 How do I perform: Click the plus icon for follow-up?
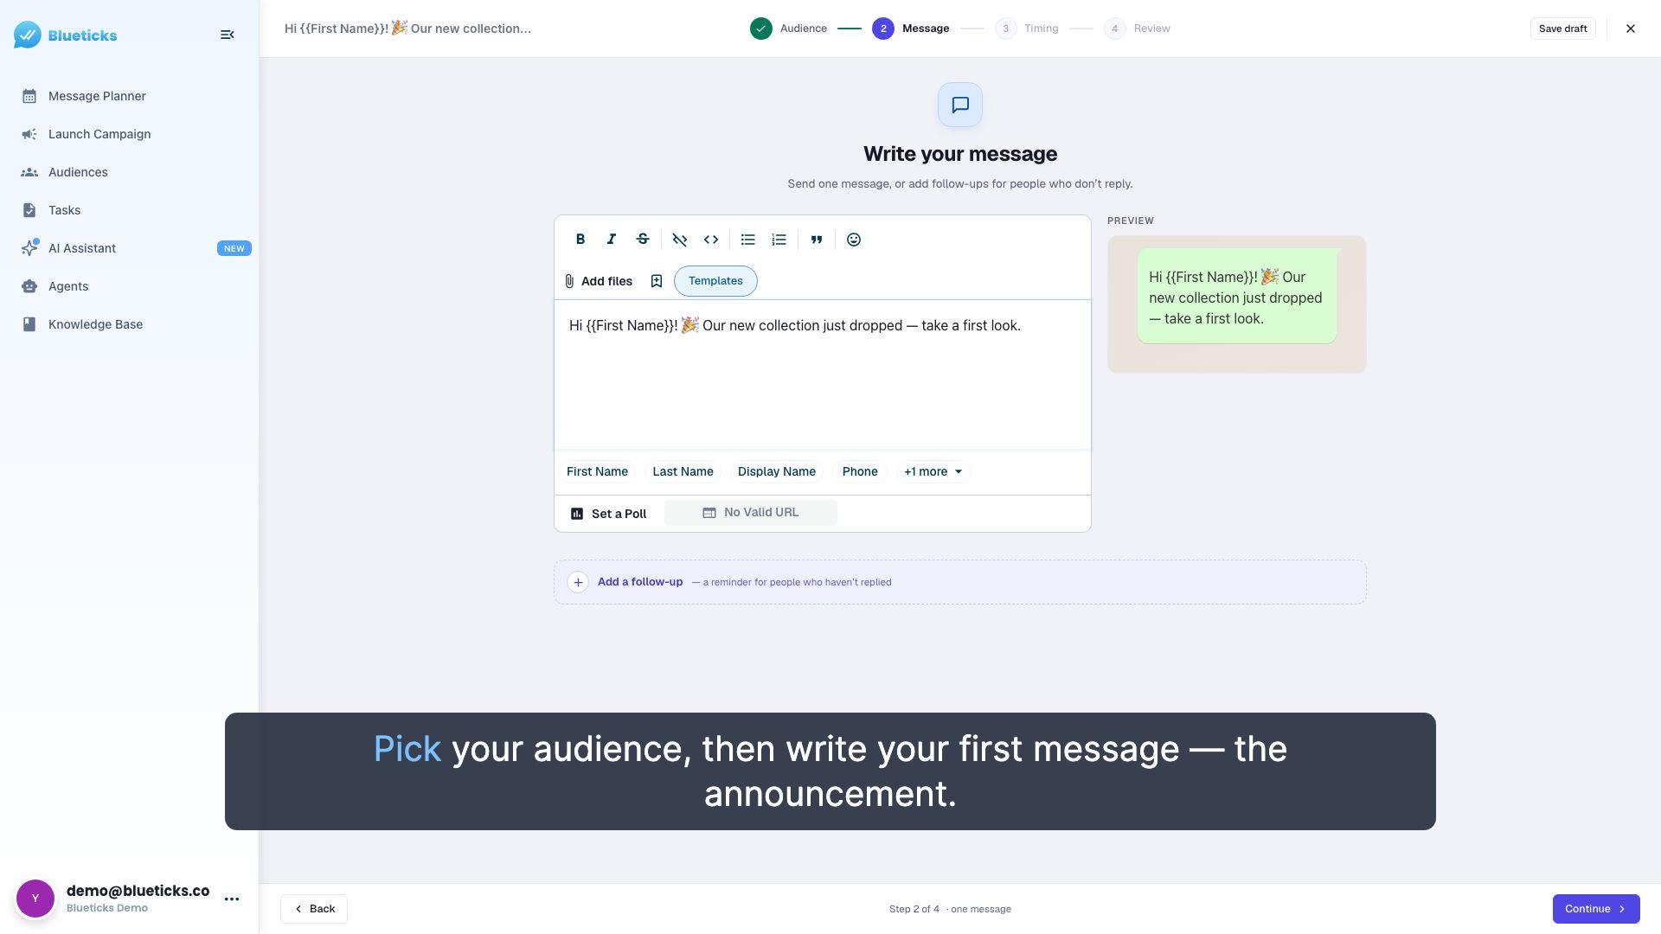coord(578,582)
